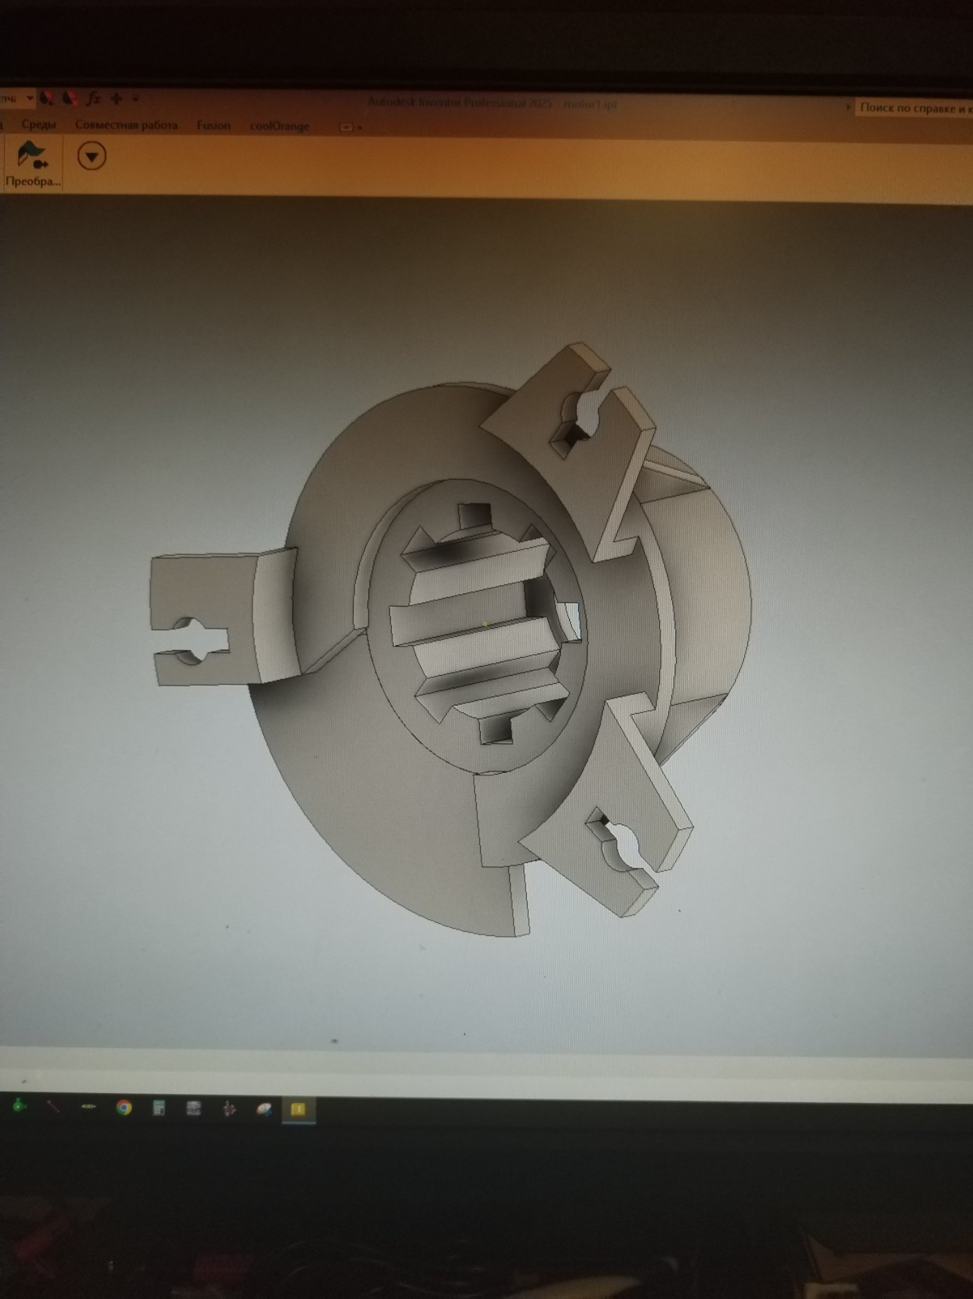Click the yellow arrows taskbar icon
This screenshot has width=973, height=1299.
click(x=88, y=1106)
